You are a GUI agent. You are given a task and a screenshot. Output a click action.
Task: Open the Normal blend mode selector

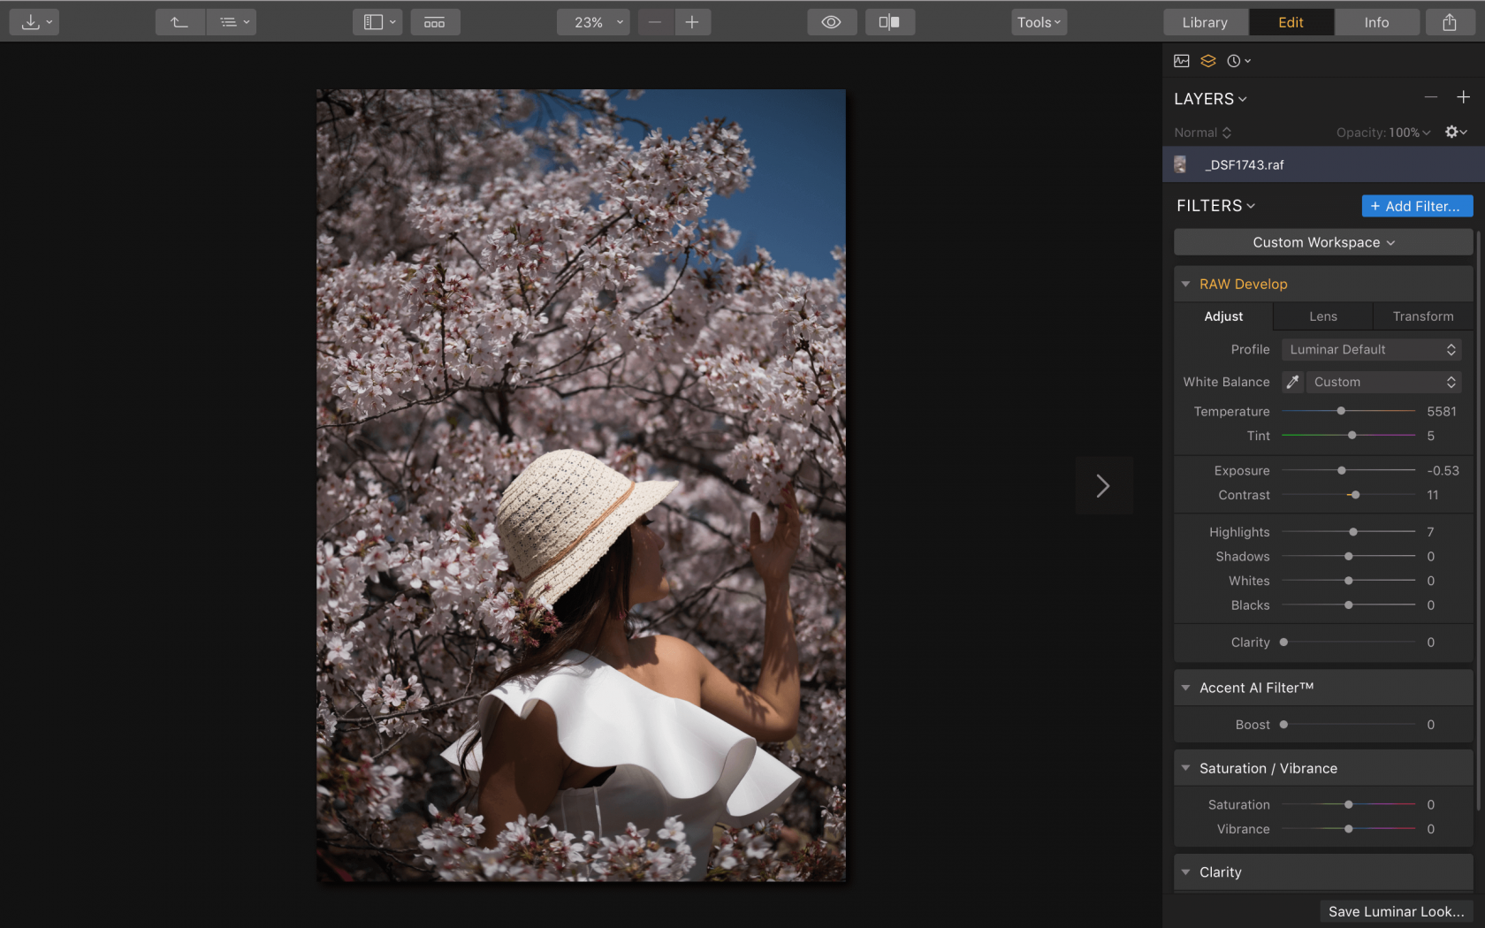click(x=1202, y=133)
